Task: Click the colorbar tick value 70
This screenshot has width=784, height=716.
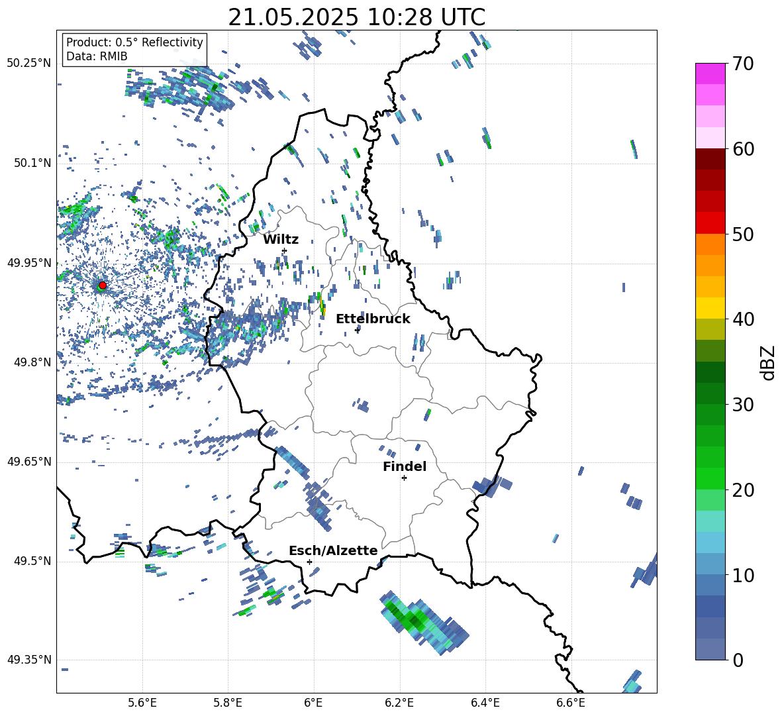Action: click(742, 64)
